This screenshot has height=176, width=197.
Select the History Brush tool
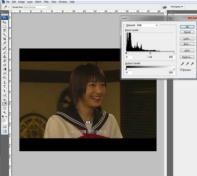[x=4, y=61]
